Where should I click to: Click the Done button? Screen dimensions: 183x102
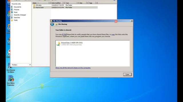pos(127,74)
